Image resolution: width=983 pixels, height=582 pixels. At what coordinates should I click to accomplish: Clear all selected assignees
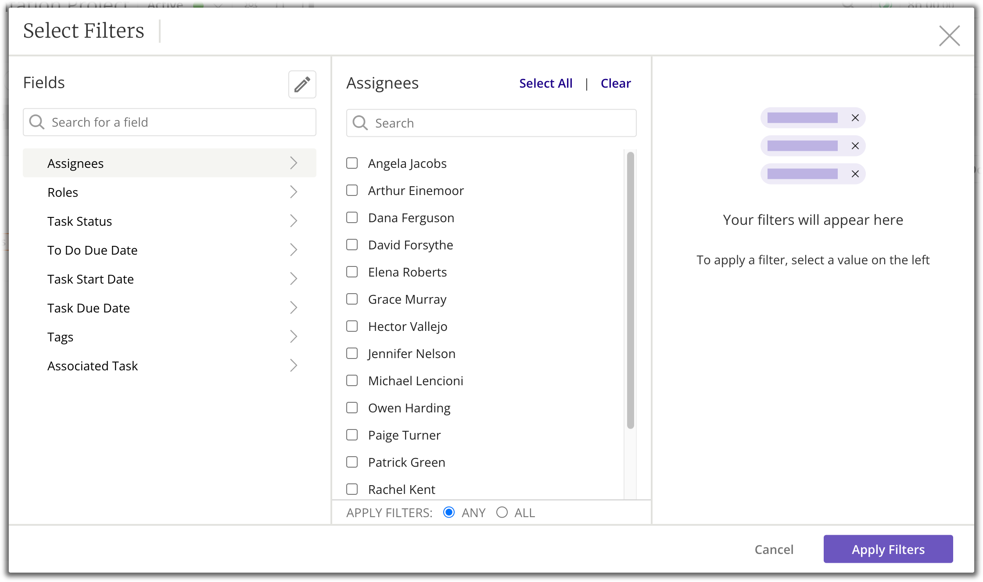615,83
